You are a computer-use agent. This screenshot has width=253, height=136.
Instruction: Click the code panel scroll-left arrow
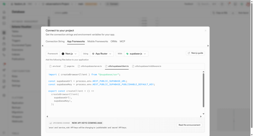(47, 116)
